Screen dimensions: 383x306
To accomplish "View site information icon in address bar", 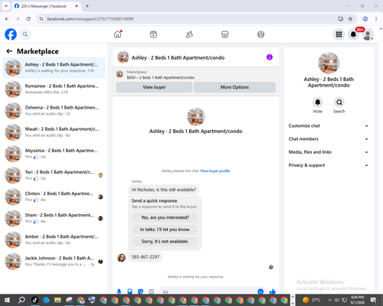I will click(x=41, y=18).
